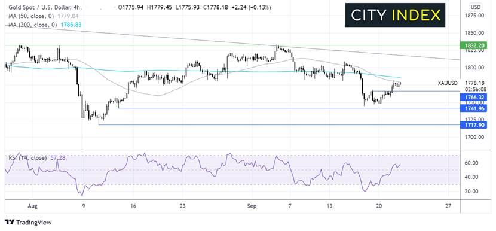Click the City Index logo

[x=395, y=15]
